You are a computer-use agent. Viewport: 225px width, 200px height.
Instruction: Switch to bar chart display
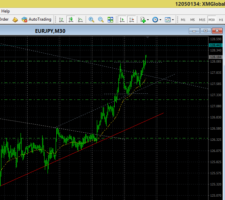coord(61,20)
